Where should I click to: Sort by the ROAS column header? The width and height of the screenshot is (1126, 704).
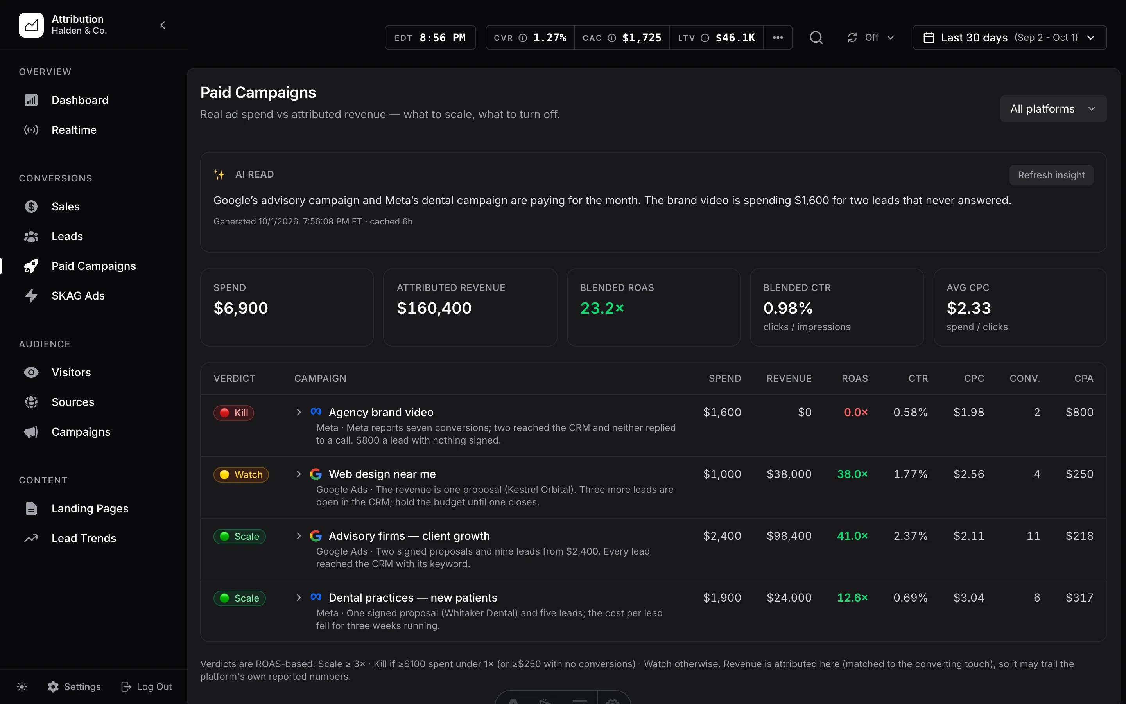click(x=854, y=379)
